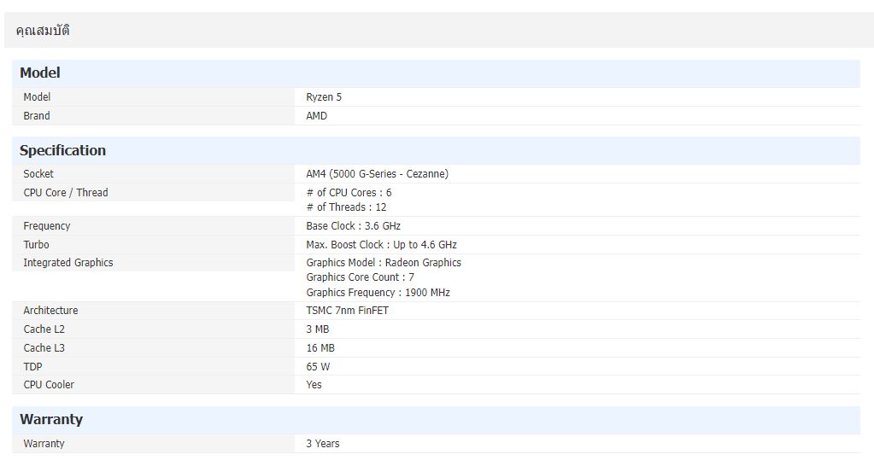This screenshot has height=466, width=874.
Task: Click the Max. Boost Clock value
Action: coord(381,245)
